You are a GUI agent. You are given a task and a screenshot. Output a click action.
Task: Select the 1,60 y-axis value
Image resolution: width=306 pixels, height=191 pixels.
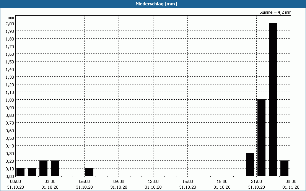tap(10, 54)
